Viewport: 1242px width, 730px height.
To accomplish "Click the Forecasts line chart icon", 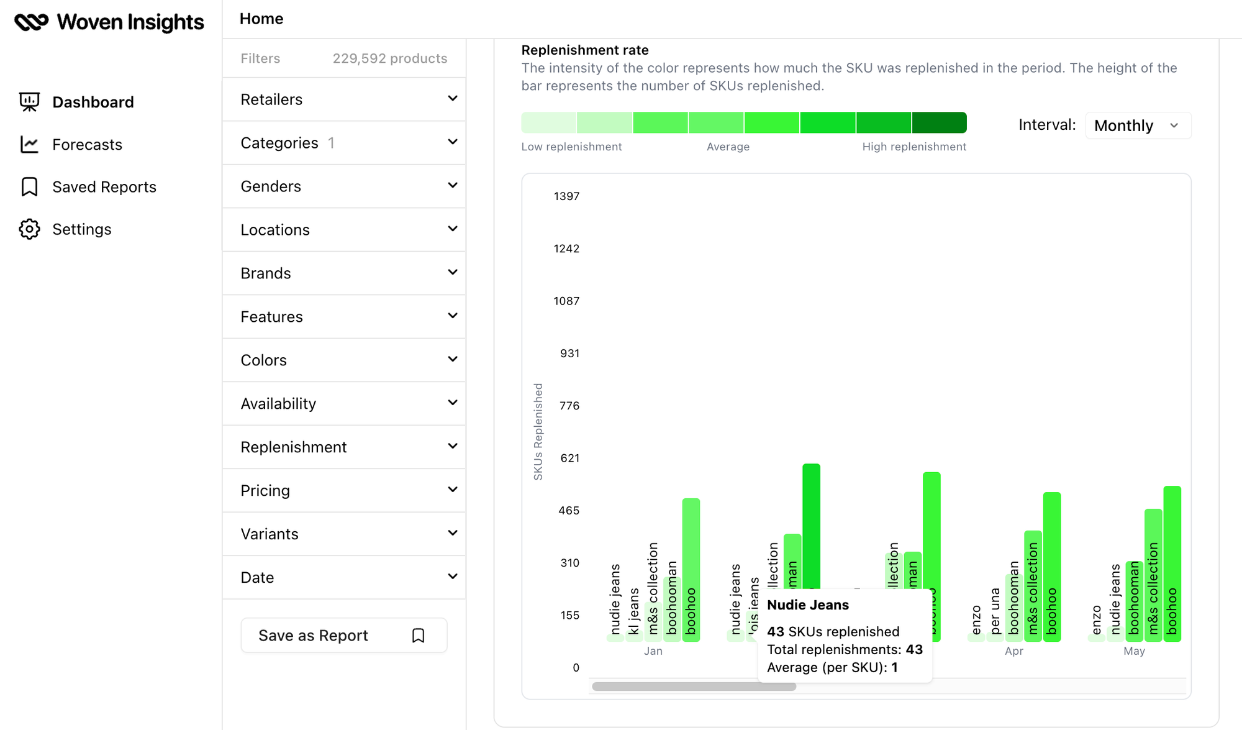I will (29, 145).
